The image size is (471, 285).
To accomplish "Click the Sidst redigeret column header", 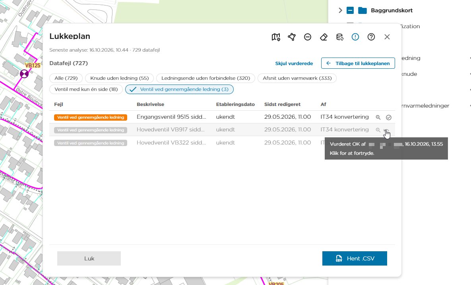I will click(282, 104).
